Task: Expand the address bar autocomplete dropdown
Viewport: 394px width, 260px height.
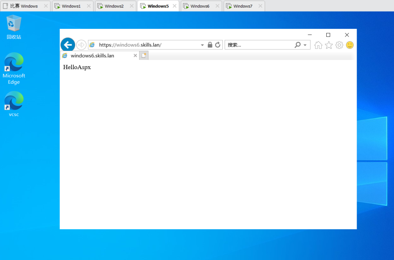Action: click(202, 45)
